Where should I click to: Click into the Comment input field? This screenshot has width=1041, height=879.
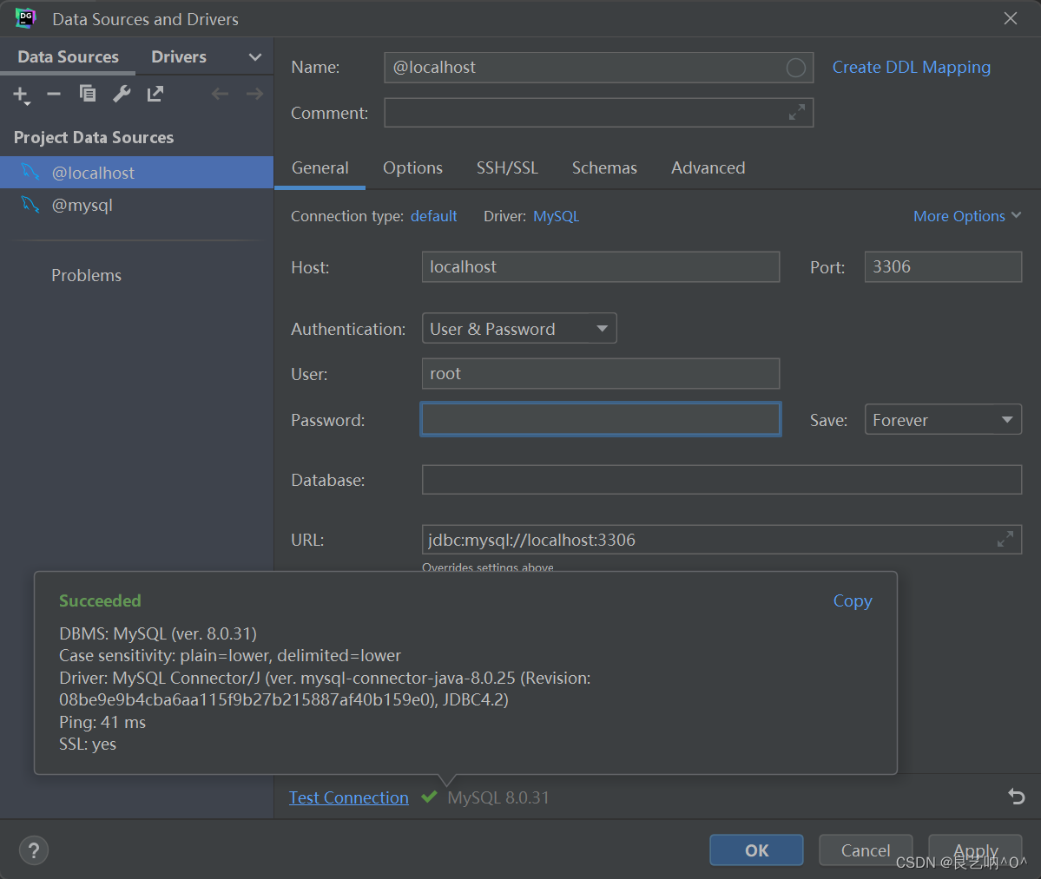click(598, 113)
